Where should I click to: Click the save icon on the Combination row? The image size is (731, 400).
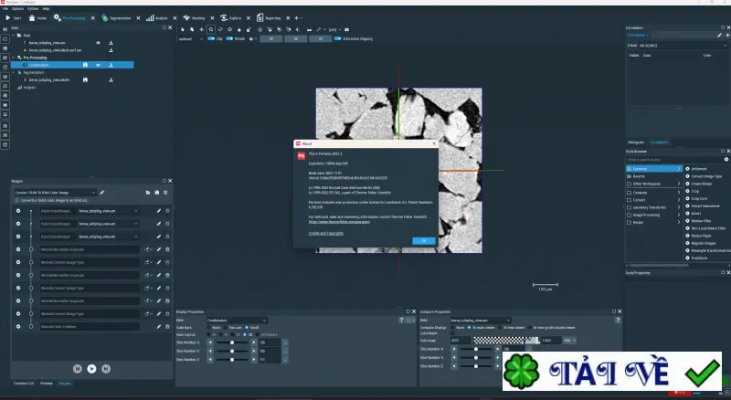(x=85, y=65)
